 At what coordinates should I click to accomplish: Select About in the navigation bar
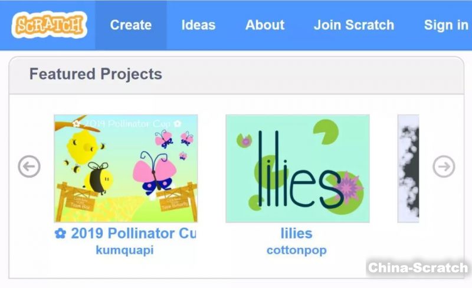pyautogui.click(x=265, y=25)
